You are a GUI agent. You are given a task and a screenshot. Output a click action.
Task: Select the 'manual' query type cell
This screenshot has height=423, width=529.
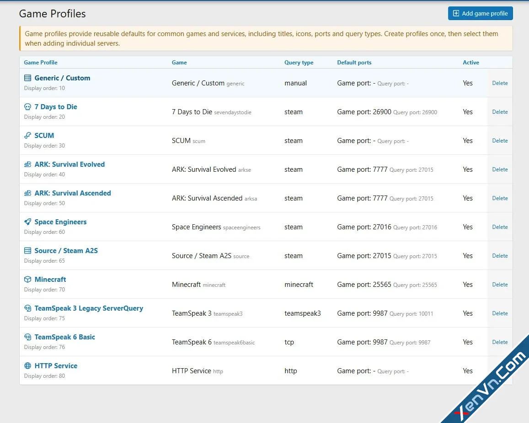(x=295, y=83)
